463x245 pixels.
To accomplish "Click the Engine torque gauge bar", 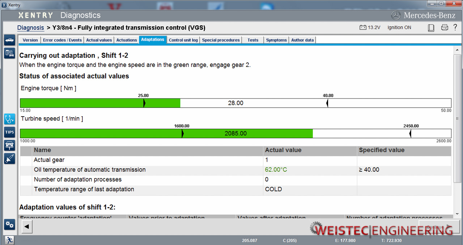I will (x=235, y=103).
